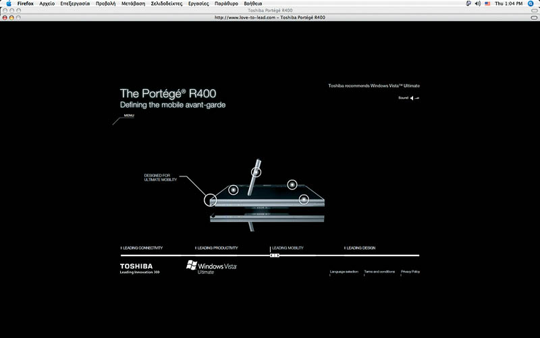The width and height of the screenshot is (540, 338).
Task: Open the Apple menu
Action: 9,3
